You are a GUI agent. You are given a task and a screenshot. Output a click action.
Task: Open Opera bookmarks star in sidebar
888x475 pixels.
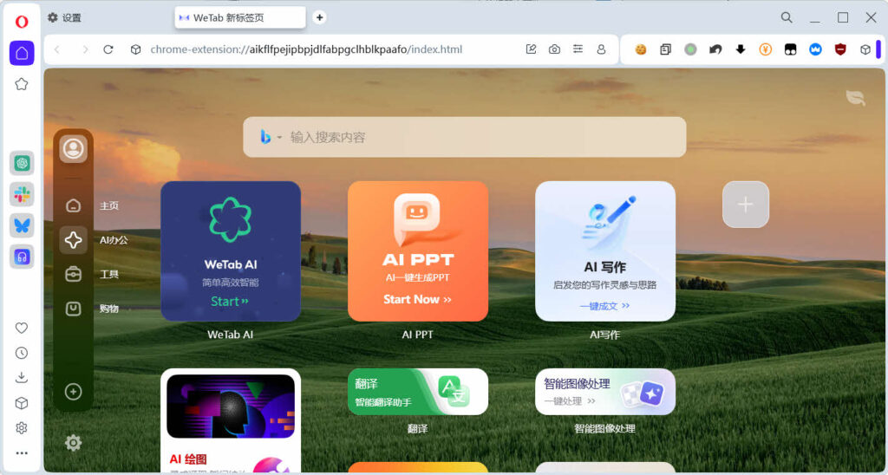coord(22,84)
